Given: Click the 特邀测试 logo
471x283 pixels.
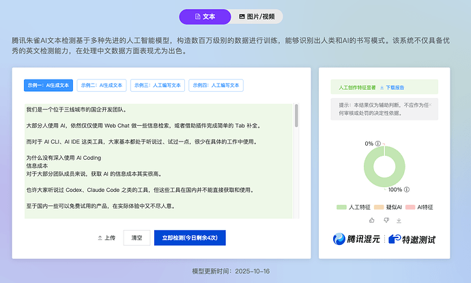Looking at the screenshot, I should [412, 239].
